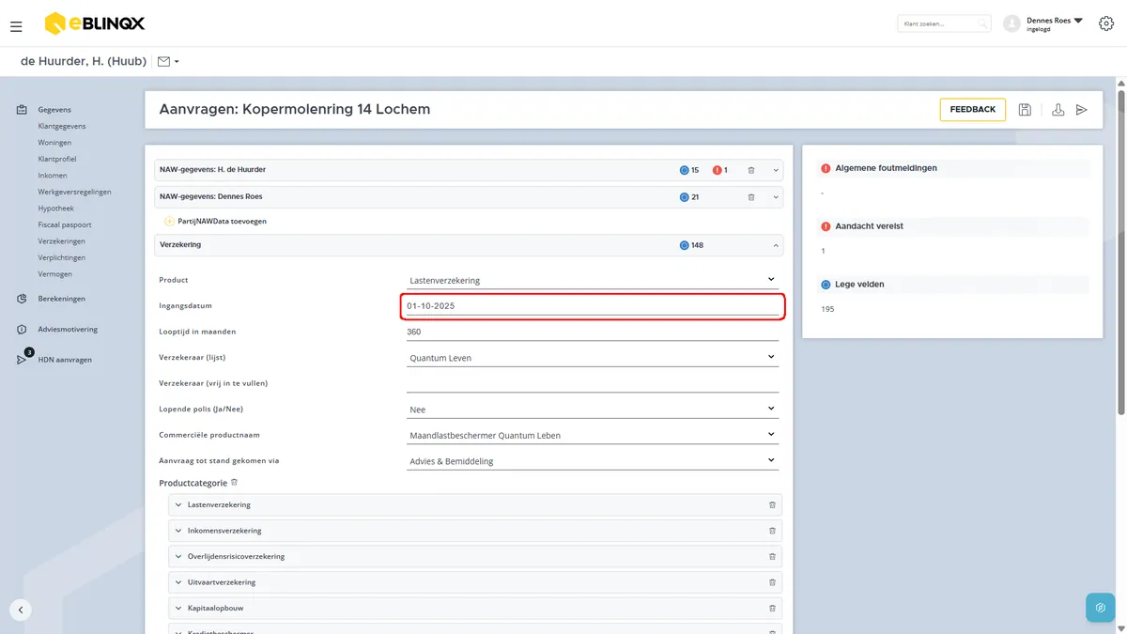Open HDN aanvragen in the sidebar

(65, 360)
